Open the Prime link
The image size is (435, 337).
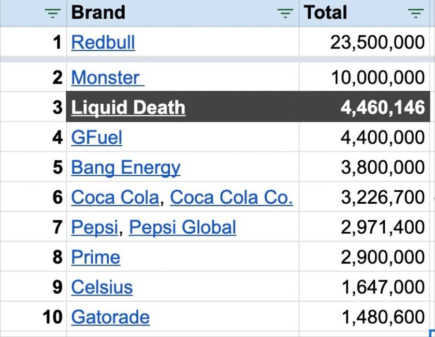tap(96, 257)
